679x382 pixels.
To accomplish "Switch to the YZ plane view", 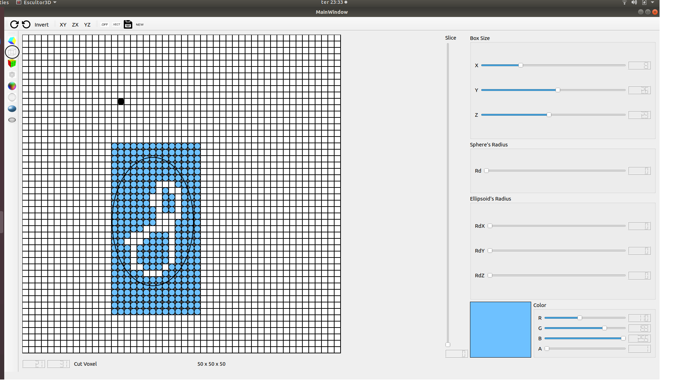I will click(x=87, y=24).
